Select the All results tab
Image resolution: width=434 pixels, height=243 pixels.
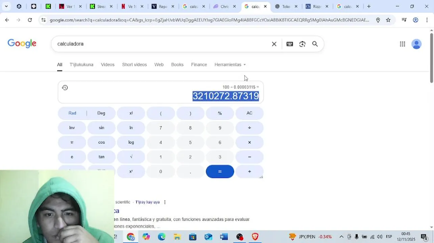point(59,64)
